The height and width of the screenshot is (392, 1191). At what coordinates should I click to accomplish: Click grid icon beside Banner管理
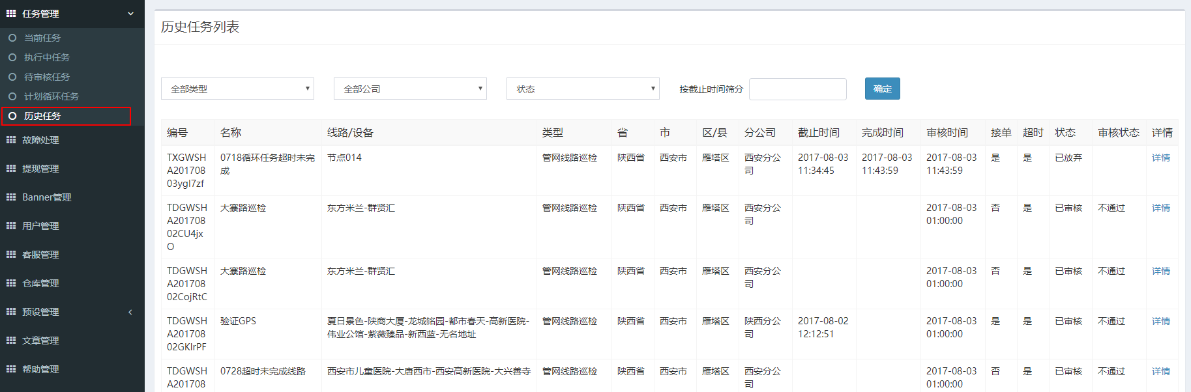pos(11,197)
